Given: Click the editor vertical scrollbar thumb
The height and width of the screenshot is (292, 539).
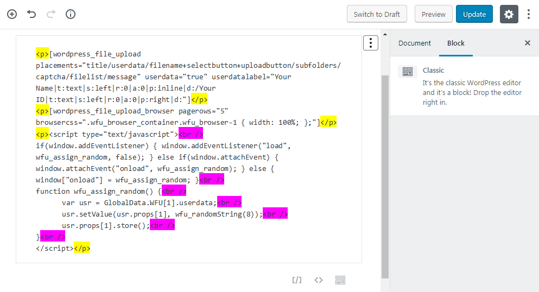Looking at the screenshot, I should point(385,177).
